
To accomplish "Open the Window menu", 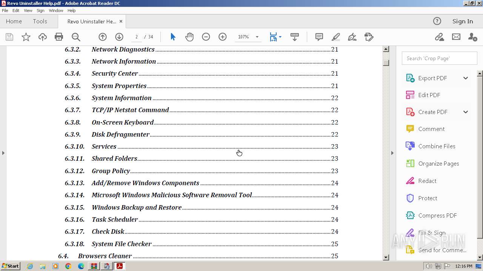I will pos(56,11).
